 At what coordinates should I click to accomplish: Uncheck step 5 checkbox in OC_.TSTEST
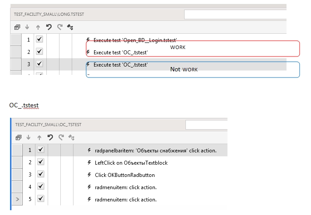pyautogui.click(x=40, y=199)
